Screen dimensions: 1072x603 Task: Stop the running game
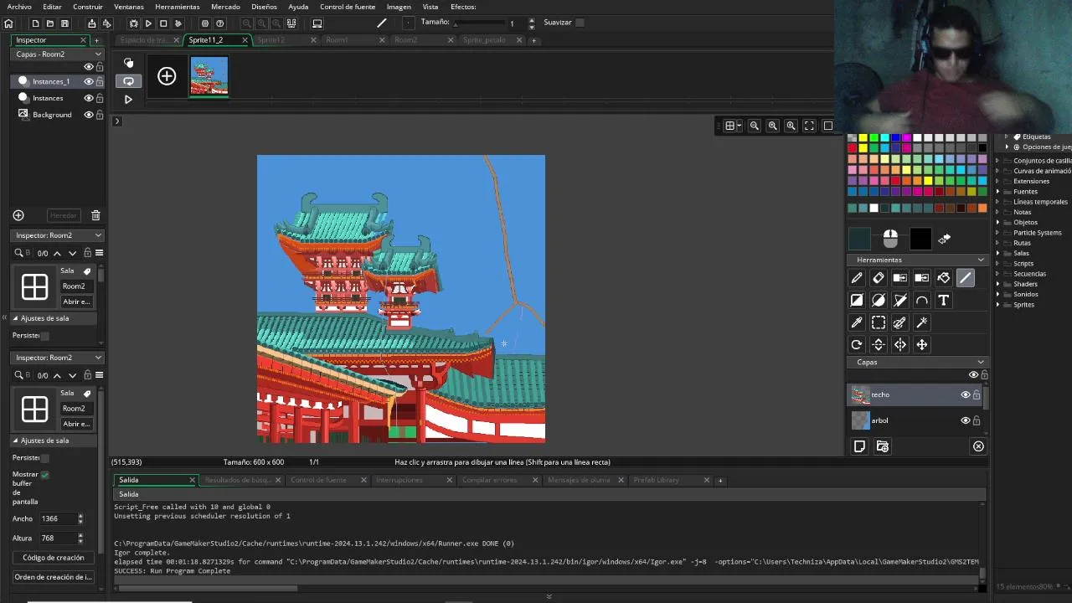tap(163, 23)
